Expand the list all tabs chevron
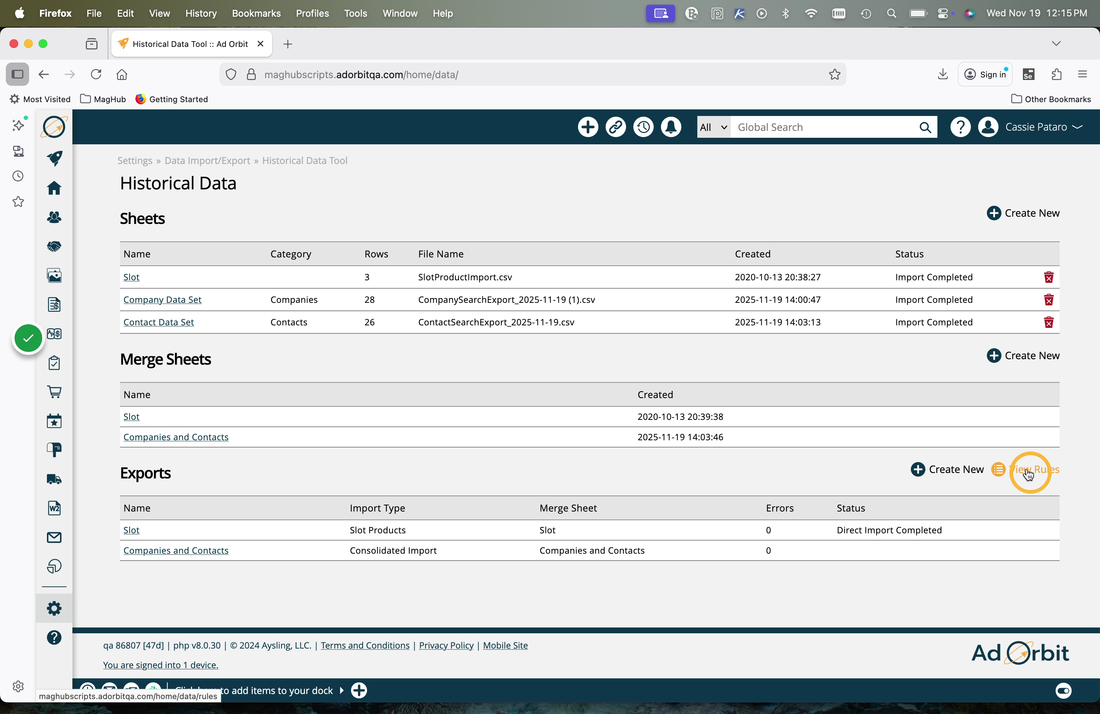1100x714 pixels. point(1056,44)
